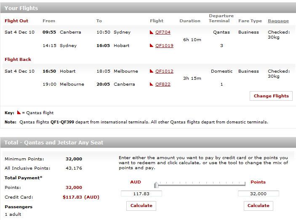This screenshot has width=296, height=220.
Task: Open the Baggage information link
Action: pyautogui.click(x=278, y=21)
